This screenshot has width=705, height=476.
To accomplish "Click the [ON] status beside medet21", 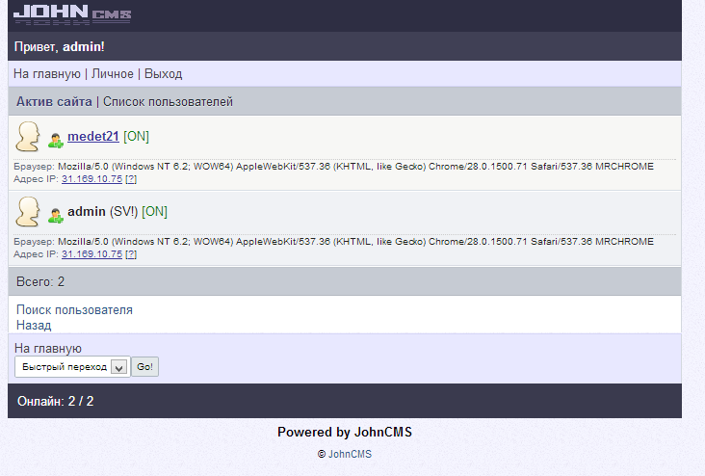I will coord(136,136).
